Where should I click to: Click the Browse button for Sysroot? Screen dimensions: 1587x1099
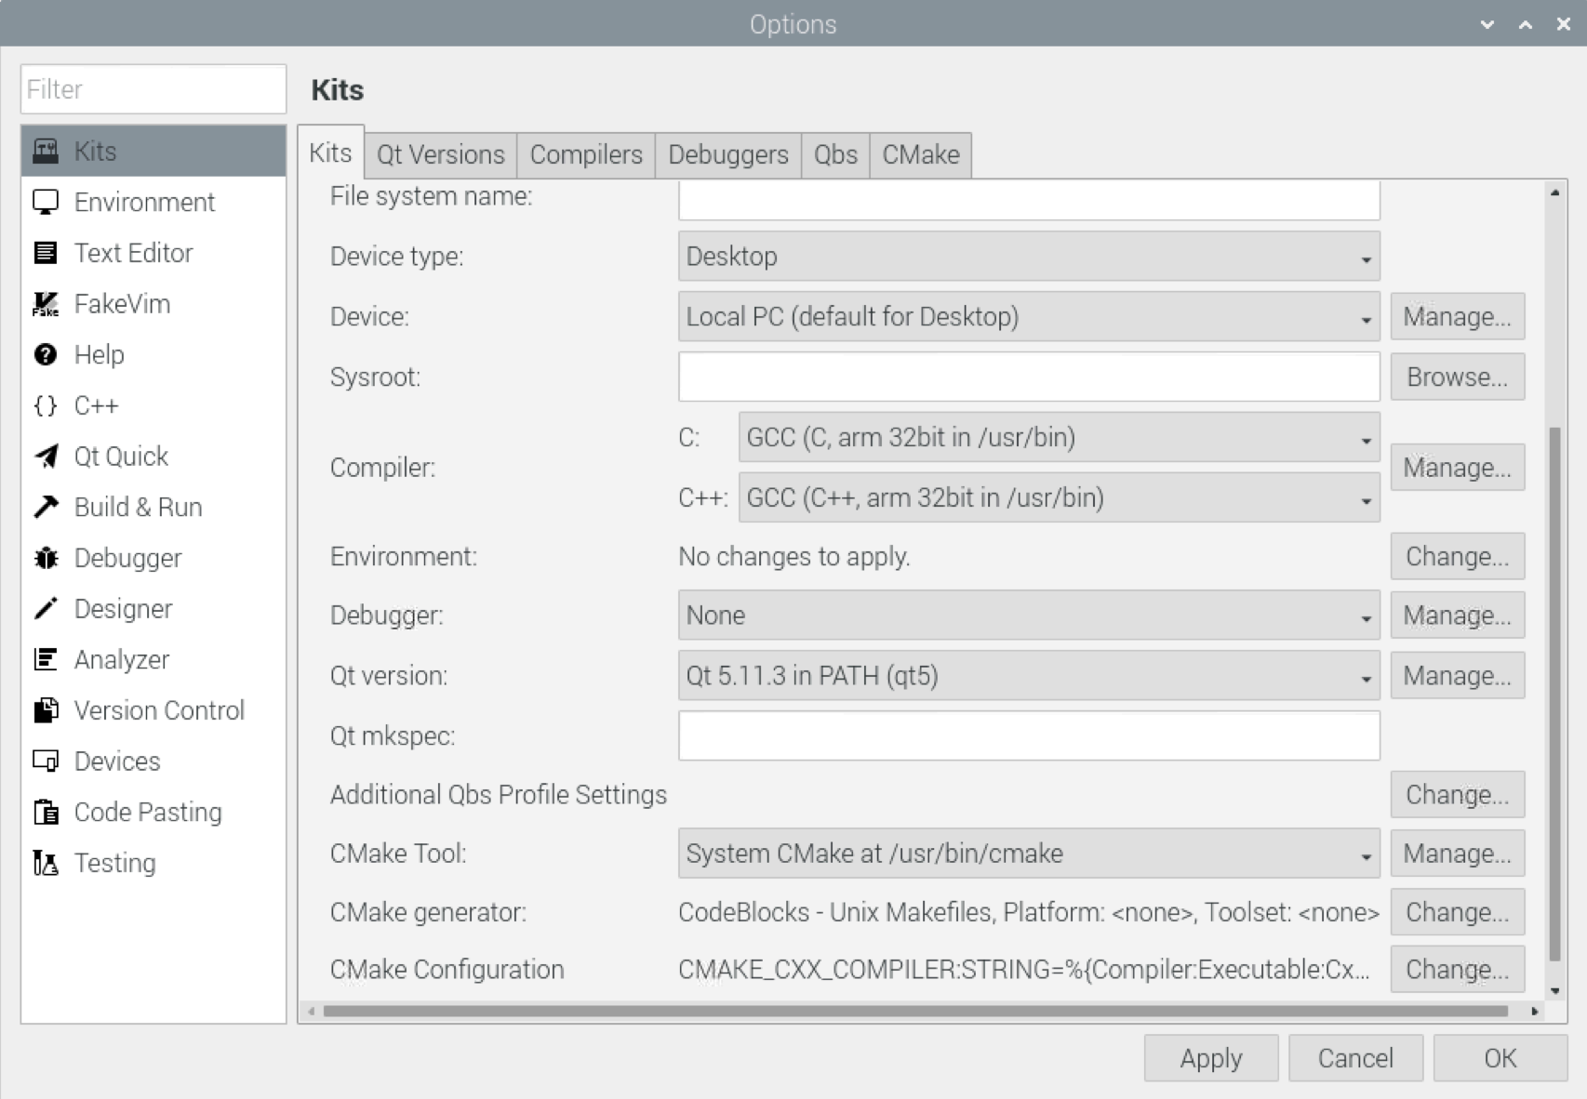(x=1457, y=377)
